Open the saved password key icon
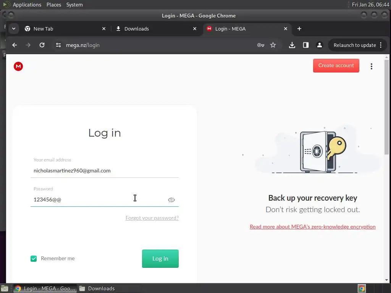The image size is (391, 293). pos(260,45)
